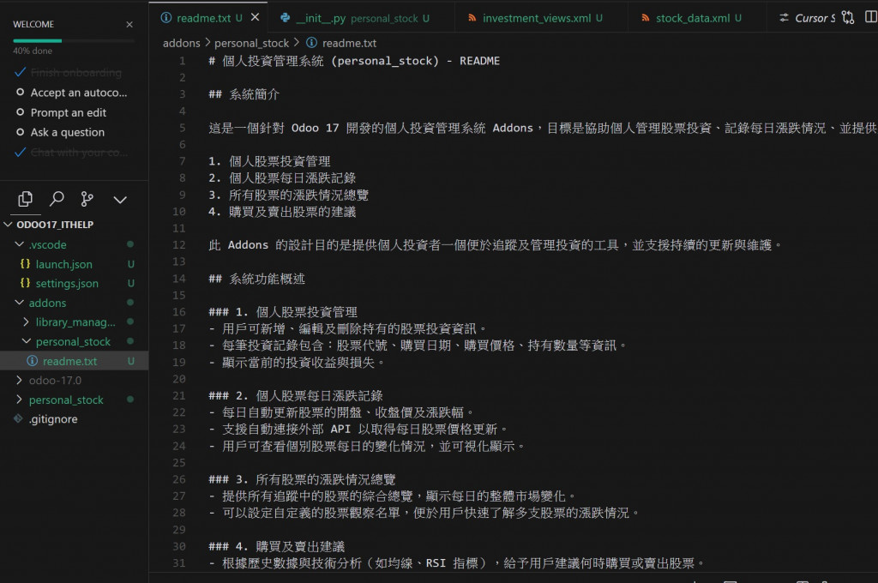Switch to __init__.py personal_stock tab
This screenshot has height=583, width=878.
[361, 18]
